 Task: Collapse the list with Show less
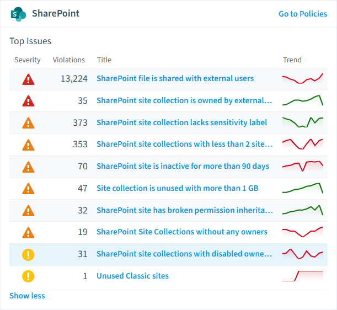(27, 296)
